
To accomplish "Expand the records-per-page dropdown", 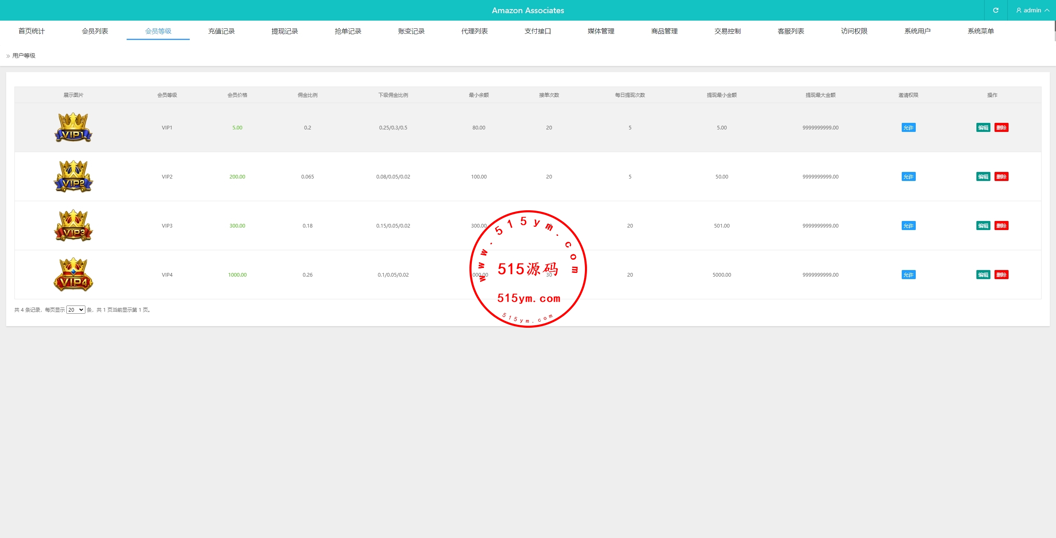I will click(x=76, y=310).
